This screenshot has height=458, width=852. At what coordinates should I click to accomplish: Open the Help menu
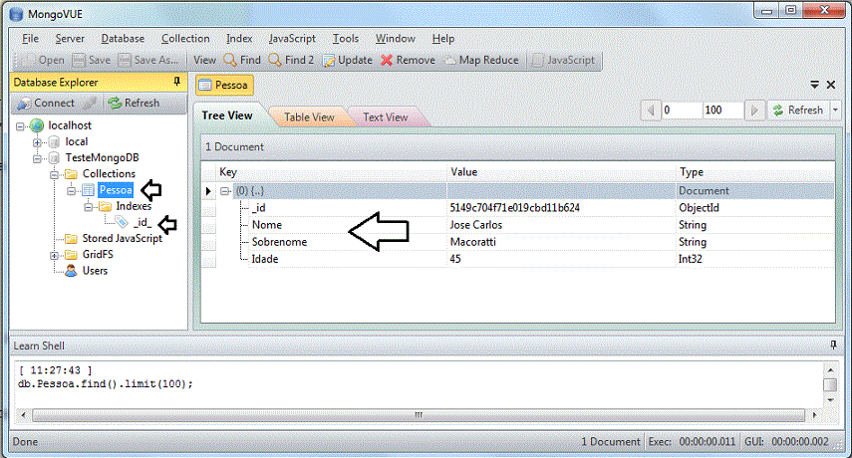(x=442, y=39)
